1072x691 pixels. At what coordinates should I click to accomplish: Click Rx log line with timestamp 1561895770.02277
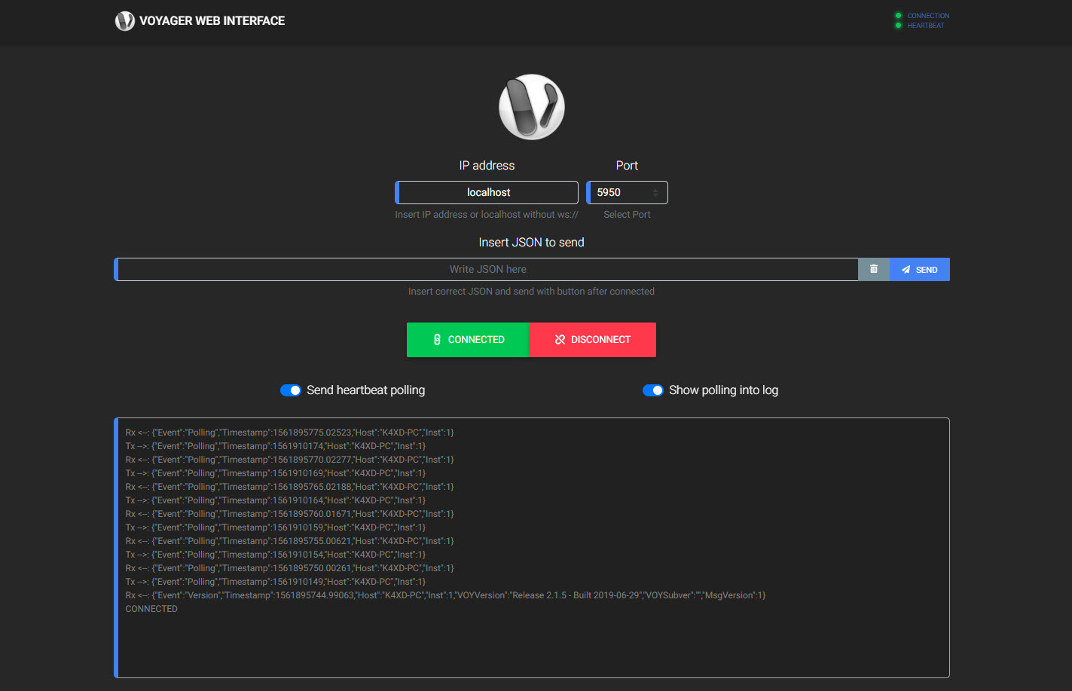coord(290,460)
